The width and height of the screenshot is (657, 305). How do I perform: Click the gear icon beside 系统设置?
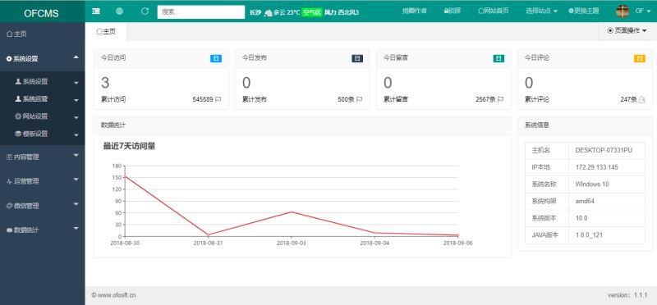tap(9, 59)
